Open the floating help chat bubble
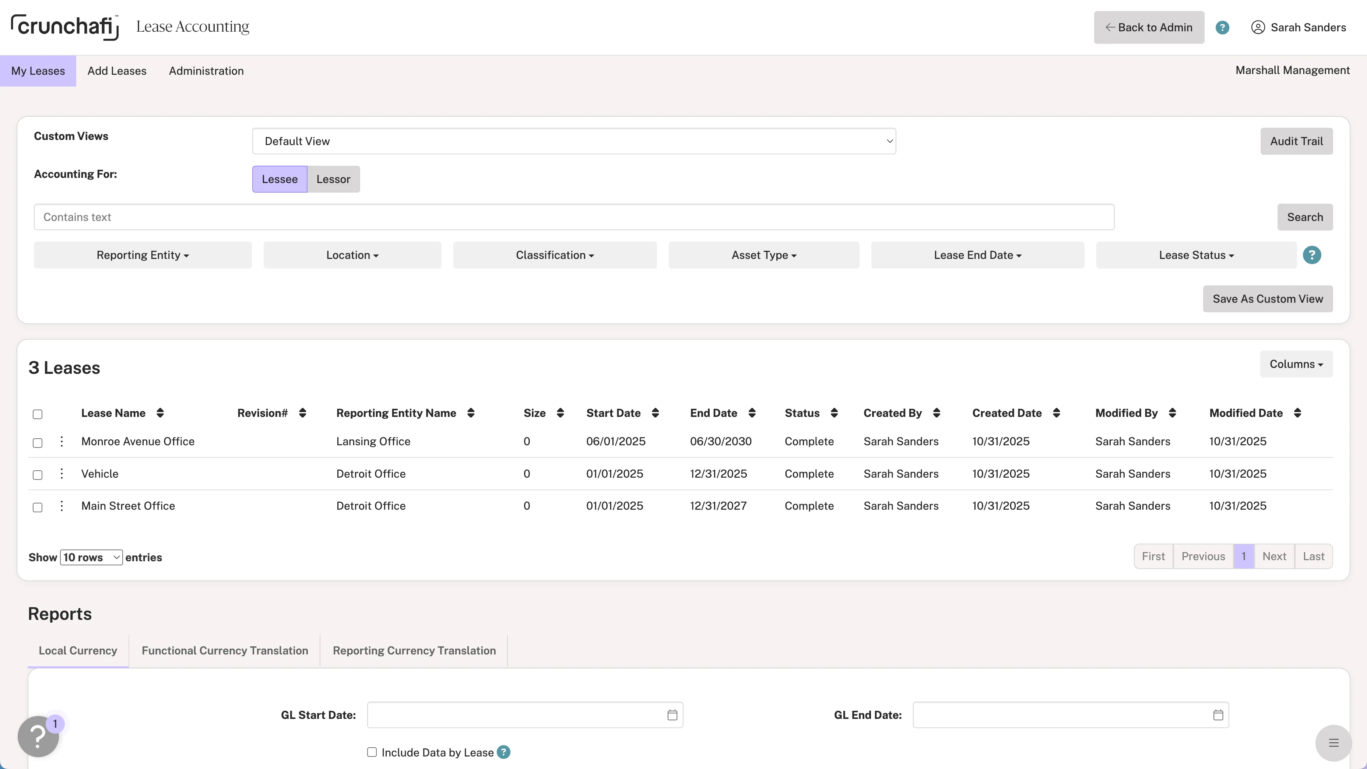The height and width of the screenshot is (769, 1367). pyautogui.click(x=38, y=737)
